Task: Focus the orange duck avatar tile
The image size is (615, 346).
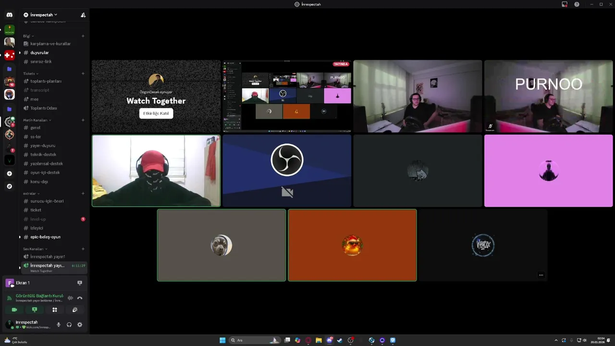Action: click(352, 245)
